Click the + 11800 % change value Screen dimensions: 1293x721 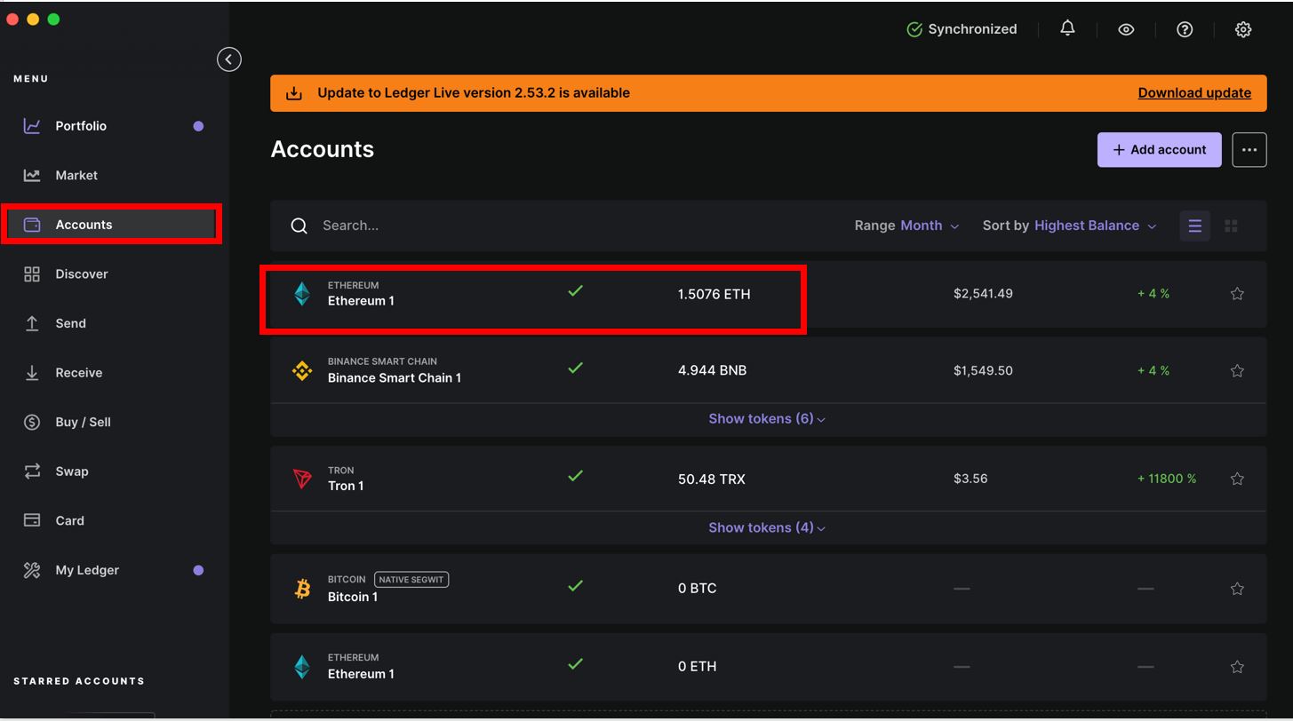(1167, 479)
